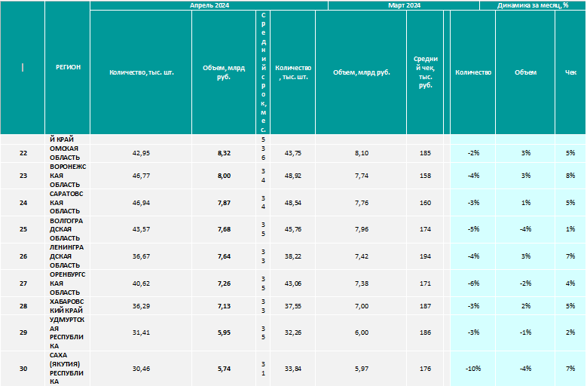Click the 'Динамика за месяц, %' header

pyautogui.click(x=532, y=5)
